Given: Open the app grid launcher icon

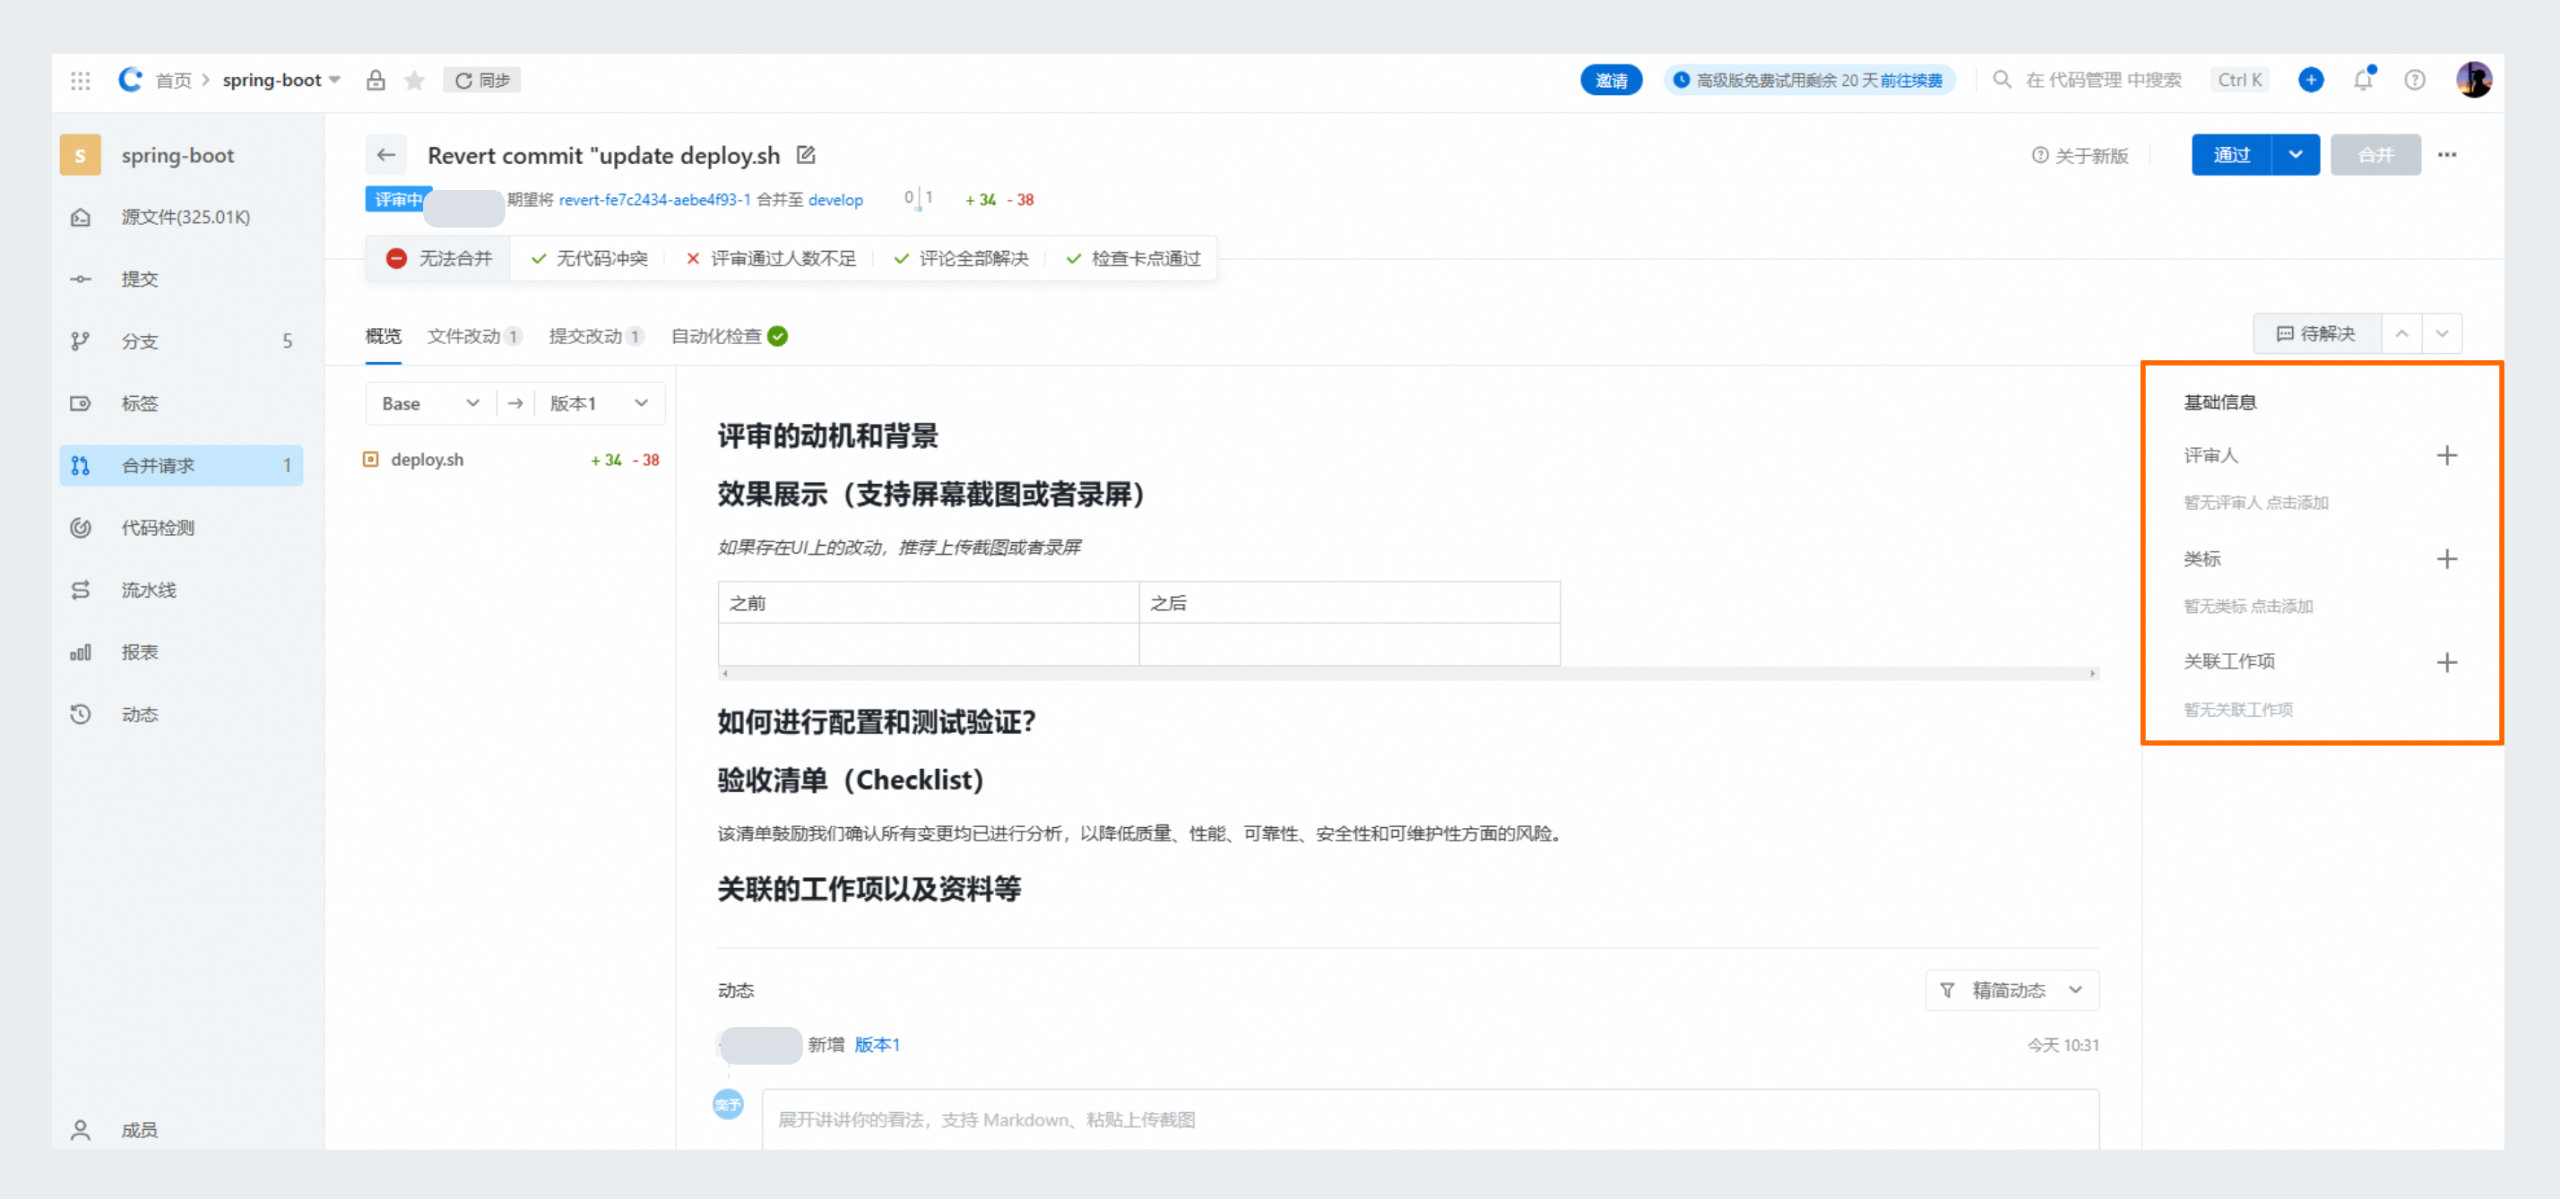Looking at the screenshot, I should coord(81,81).
